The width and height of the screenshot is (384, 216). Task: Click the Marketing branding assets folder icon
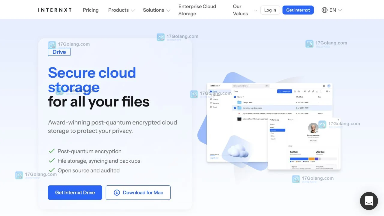(x=239, y=108)
